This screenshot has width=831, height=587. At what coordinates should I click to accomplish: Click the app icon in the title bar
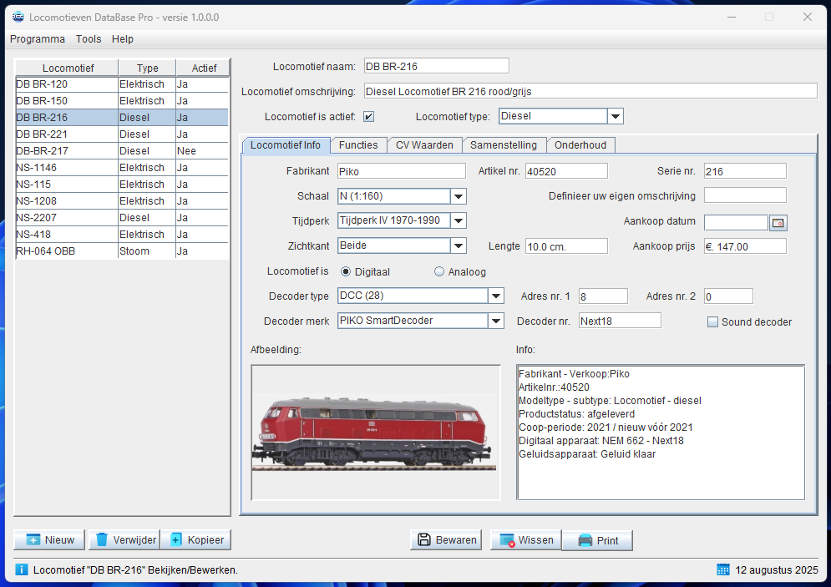click(x=18, y=17)
